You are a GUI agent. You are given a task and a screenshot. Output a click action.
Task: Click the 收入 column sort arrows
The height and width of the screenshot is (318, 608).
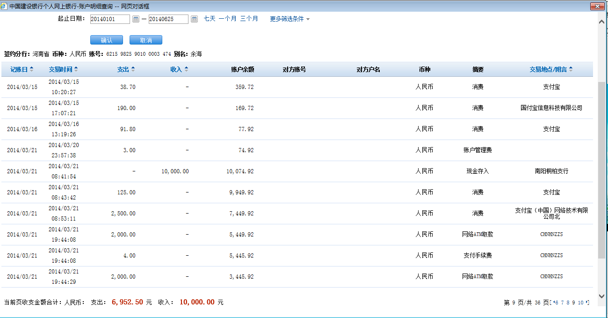(x=186, y=69)
